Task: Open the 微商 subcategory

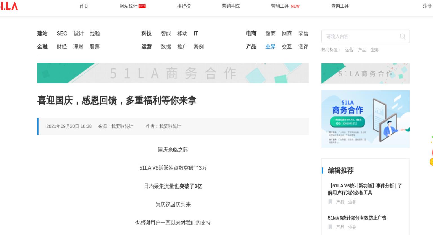Action: (270, 34)
